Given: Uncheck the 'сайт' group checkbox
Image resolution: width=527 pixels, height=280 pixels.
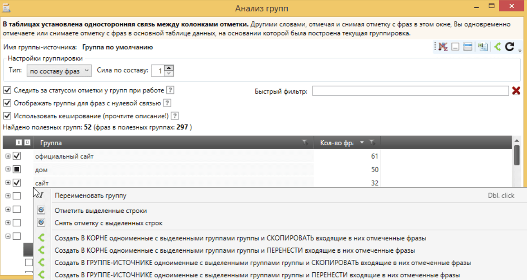Looking at the screenshot, I should pos(17,182).
